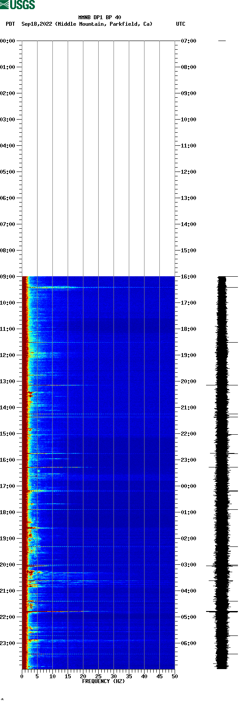The image size is (241, 704).
Task: Click the '40' frequency axis tick label
Action: pyautogui.click(x=144, y=677)
